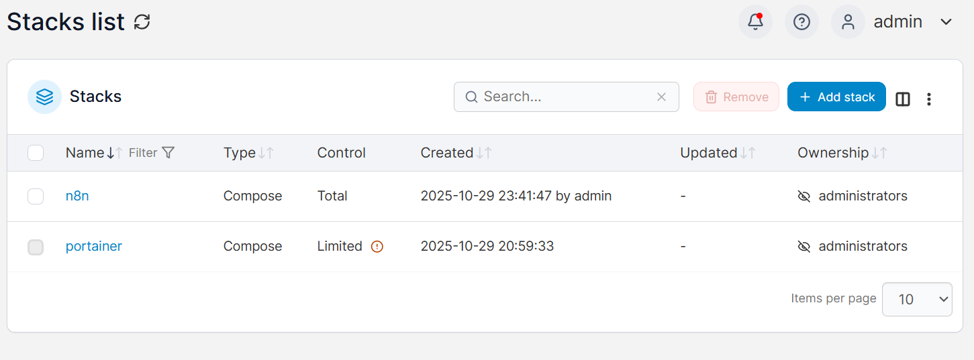This screenshot has width=974, height=360.
Task: Select the n8n stack checkbox
Action: pyautogui.click(x=36, y=196)
